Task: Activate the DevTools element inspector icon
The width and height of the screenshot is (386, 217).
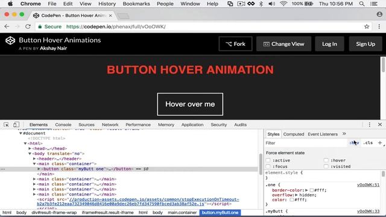Action: click(6, 125)
